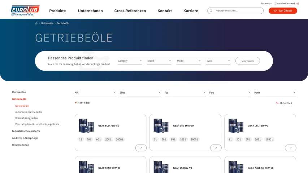This screenshot has width=308, height=173.
Task: Open the Deutsch language selector
Action: tap(266, 4)
